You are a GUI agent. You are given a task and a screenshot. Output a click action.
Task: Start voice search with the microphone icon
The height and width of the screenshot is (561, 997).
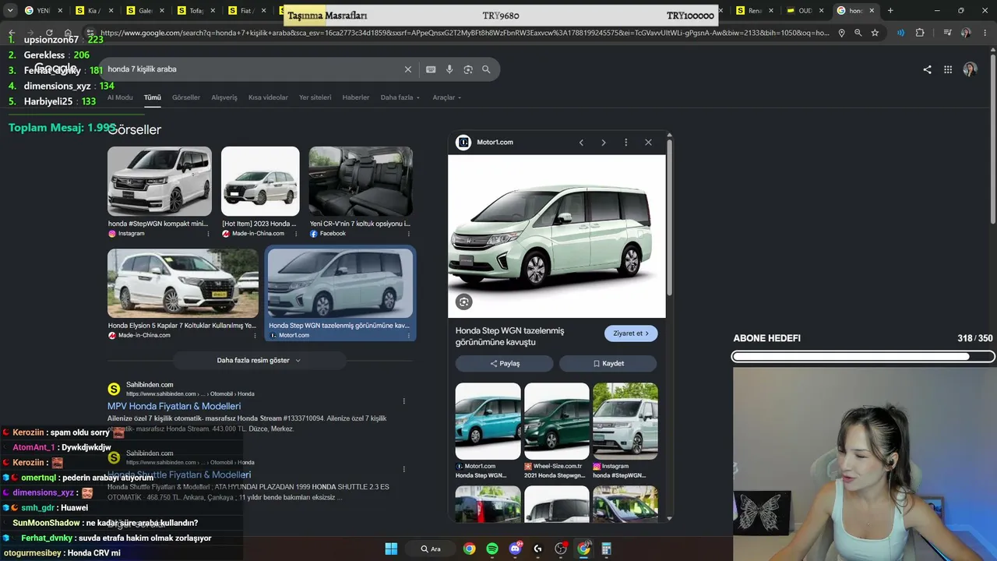449,69
